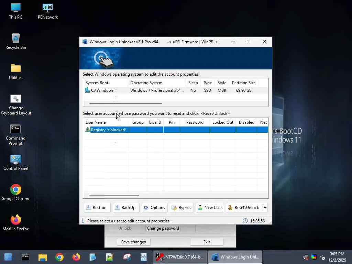
Task: Sort by Operating System column header
Action: click(x=157, y=83)
